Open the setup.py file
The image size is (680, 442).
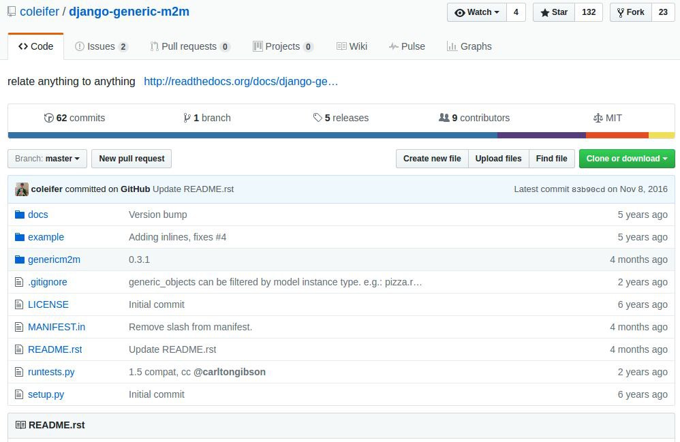click(x=46, y=395)
